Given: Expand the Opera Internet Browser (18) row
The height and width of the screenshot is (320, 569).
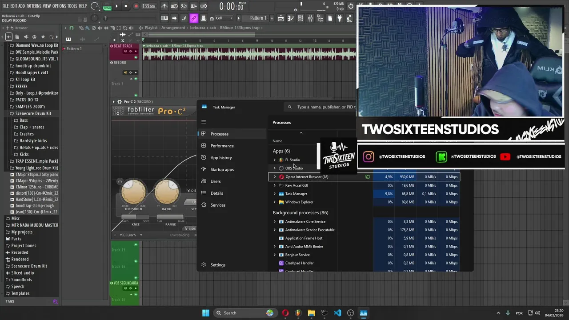Looking at the screenshot, I should pos(274,177).
